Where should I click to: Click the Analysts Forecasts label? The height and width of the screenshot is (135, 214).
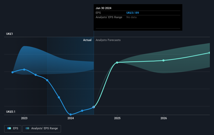click(108, 40)
